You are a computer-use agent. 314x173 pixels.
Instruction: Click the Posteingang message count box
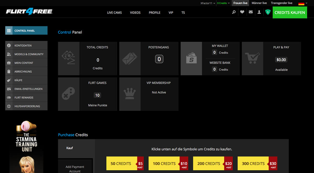click(159, 59)
